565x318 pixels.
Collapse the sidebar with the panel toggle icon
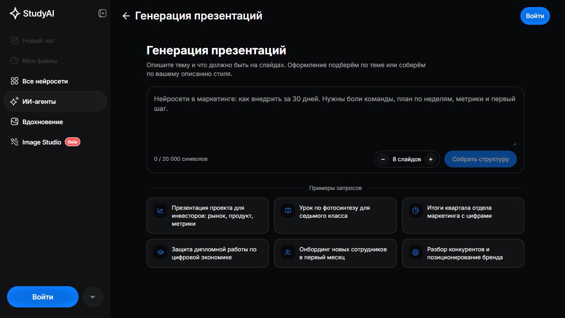pos(102,14)
